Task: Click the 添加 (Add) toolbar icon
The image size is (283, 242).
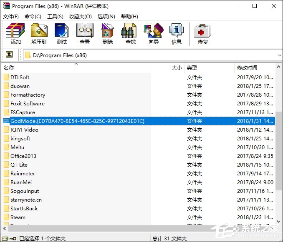Action: point(16,34)
